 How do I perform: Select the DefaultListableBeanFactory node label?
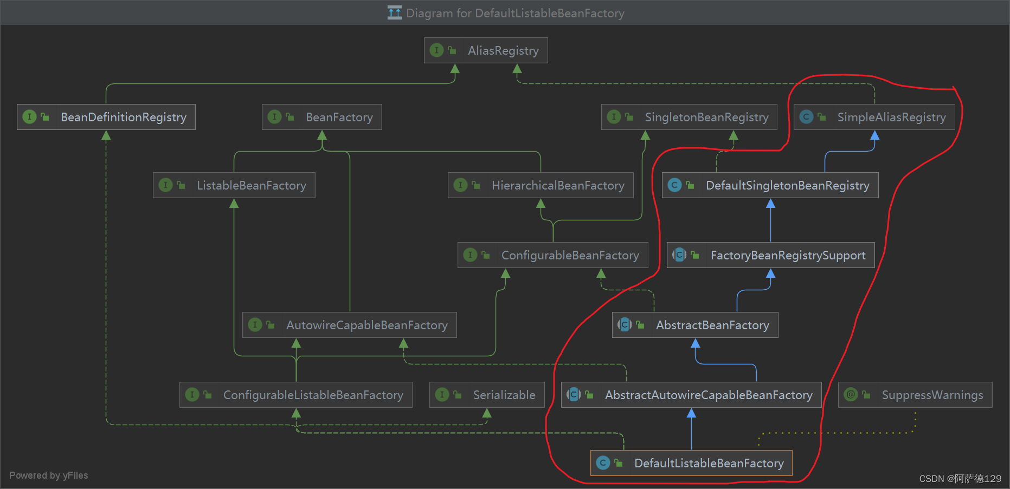(709, 464)
